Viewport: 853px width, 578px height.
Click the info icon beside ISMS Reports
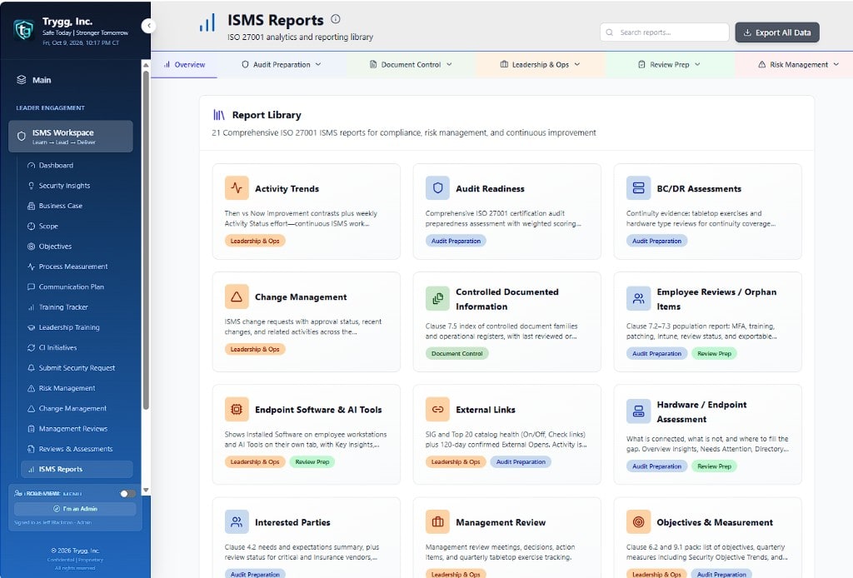[336, 19]
